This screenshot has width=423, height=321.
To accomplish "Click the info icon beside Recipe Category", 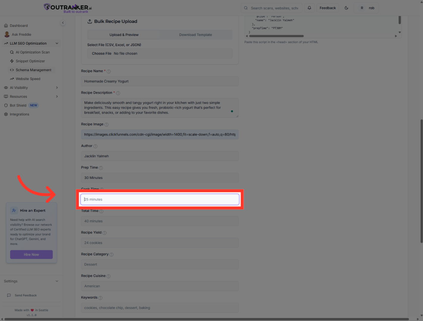I will tap(112, 255).
